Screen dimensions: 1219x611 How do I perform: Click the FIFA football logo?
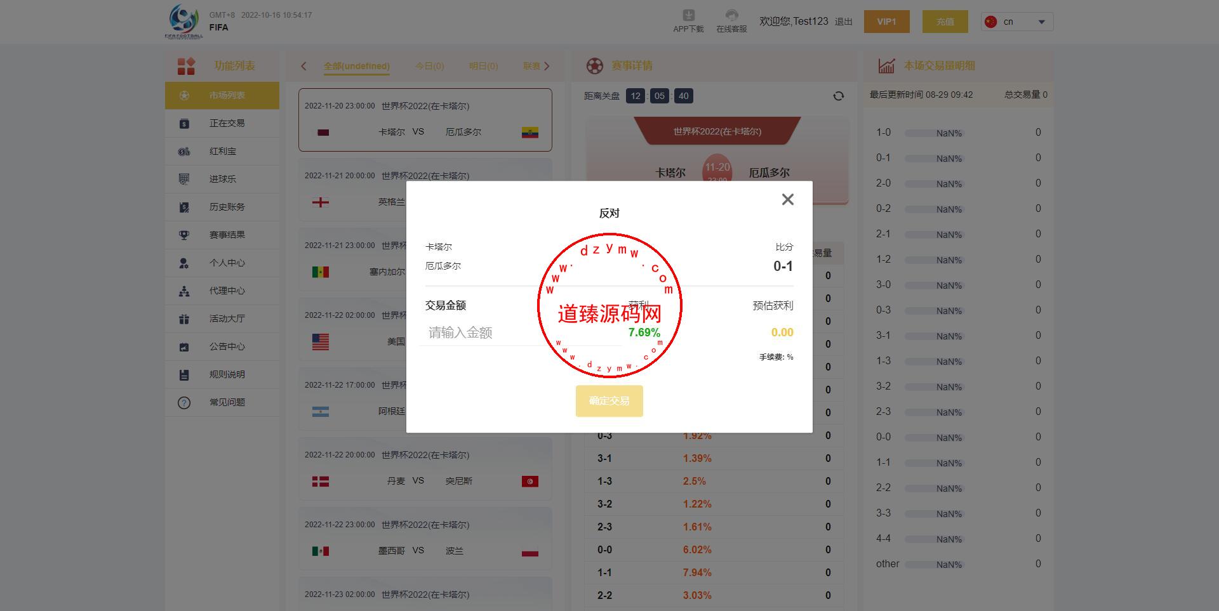(184, 21)
